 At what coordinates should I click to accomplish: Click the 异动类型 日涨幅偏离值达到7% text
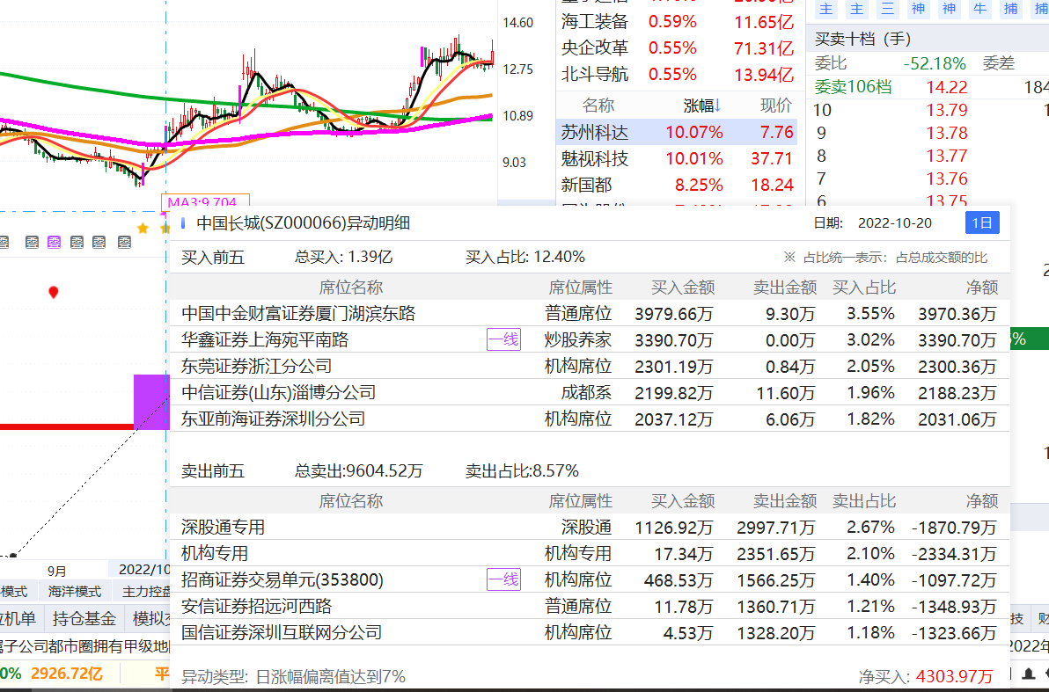click(x=294, y=677)
